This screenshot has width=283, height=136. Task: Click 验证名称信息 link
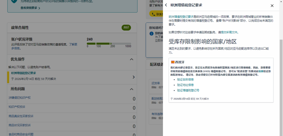(185, 80)
